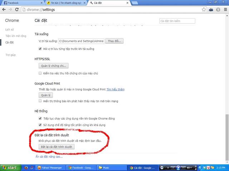229x171 pixels.
Task: Click Quản lý chứng chỉ... button
Action: [53, 66]
